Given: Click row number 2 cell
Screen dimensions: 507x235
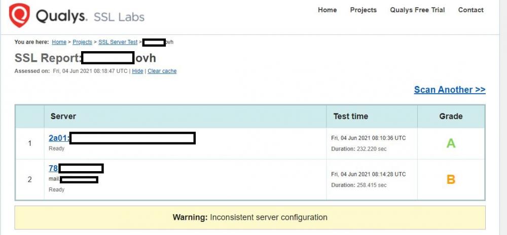Looking at the screenshot, I should pyautogui.click(x=30, y=179).
